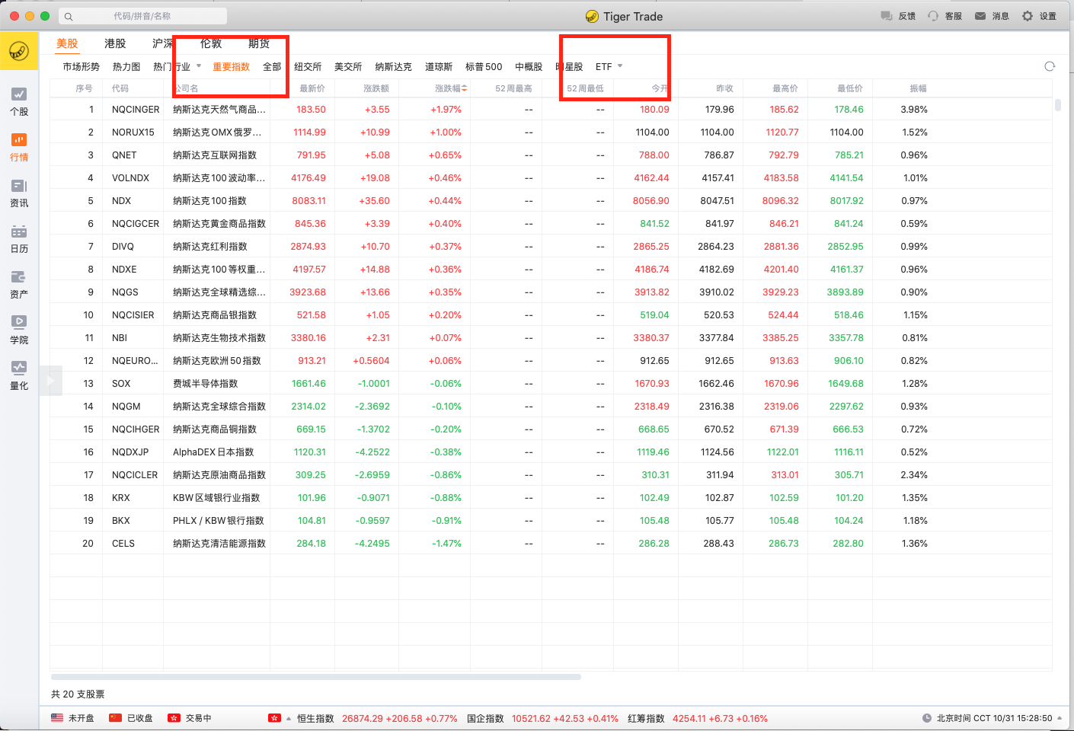Go to 个股 in the sidebar

[x=19, y=101]
